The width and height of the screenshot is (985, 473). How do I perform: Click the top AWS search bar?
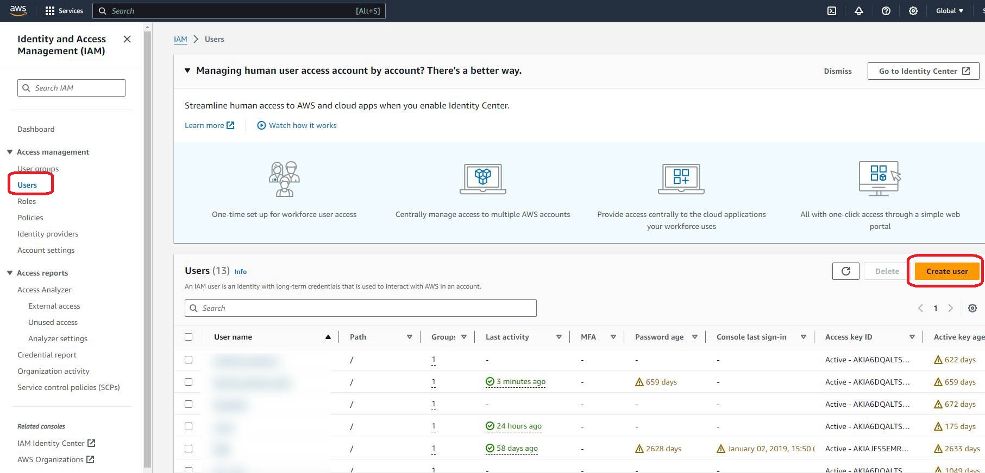click(x=239, y=11)
